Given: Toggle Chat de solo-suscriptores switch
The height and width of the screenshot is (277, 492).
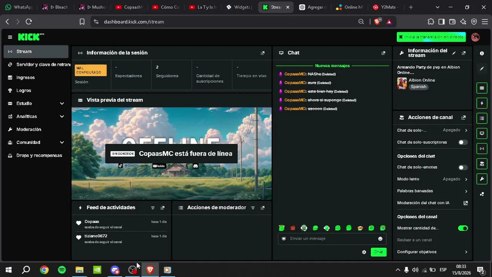Looking at the screenshot, I should tap(463, 142).
